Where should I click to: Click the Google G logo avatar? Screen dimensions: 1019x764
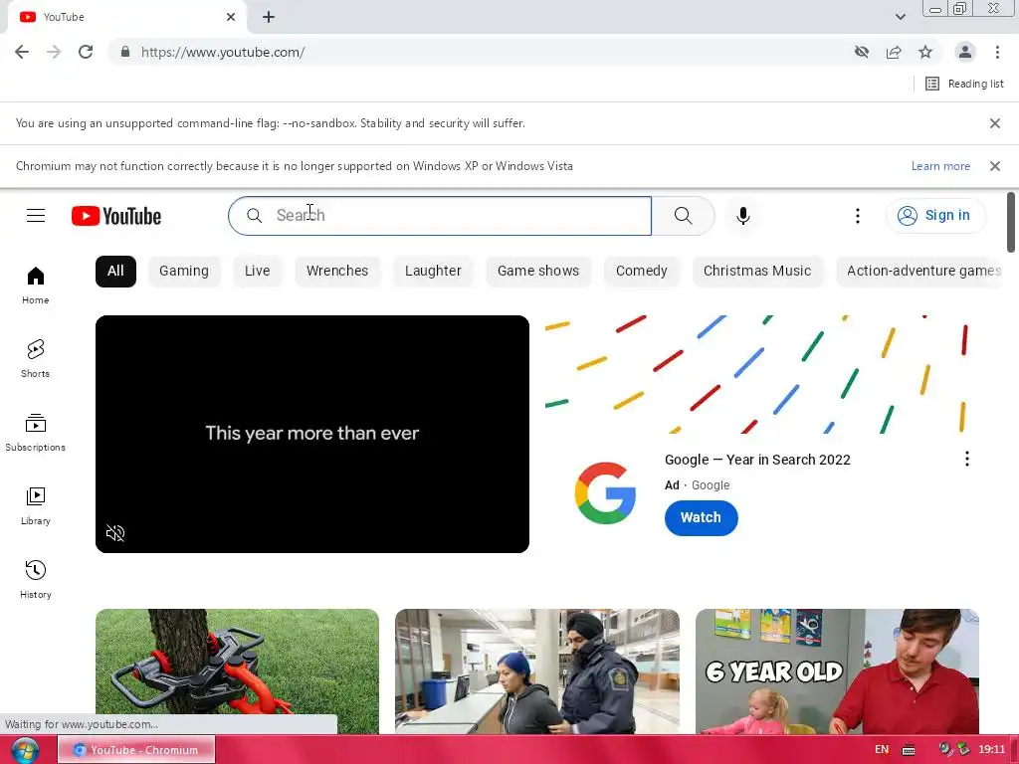605,493
